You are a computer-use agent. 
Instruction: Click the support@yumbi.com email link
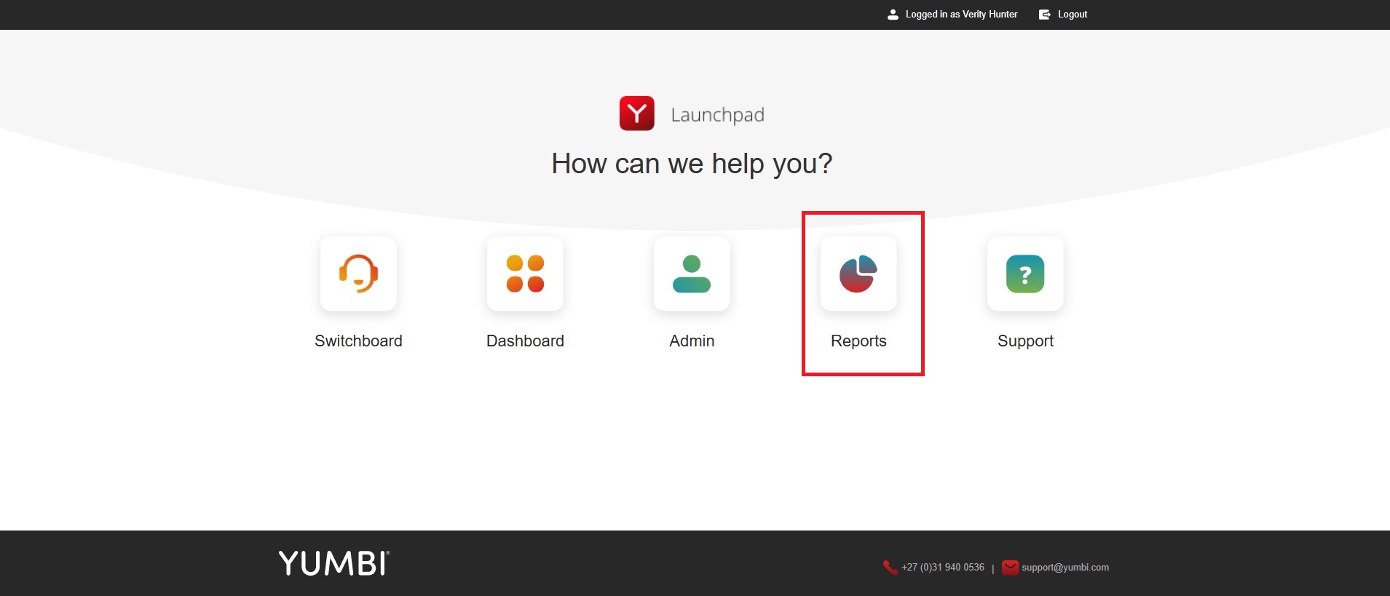(x=1065, y=568)
